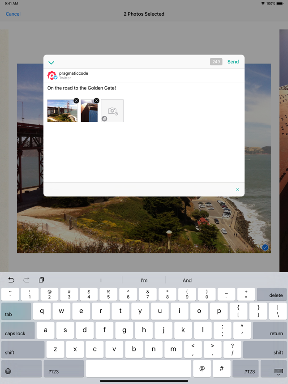Tap the right shift key
This screenshot has height=384, width=288.
265,350
